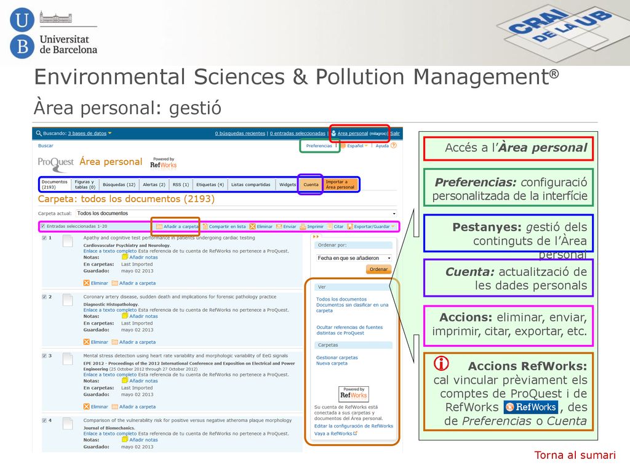Click the Powered by RefWorks logo in the side panel
Viewport: 630px width, 473px height.
tap(354, 394)
